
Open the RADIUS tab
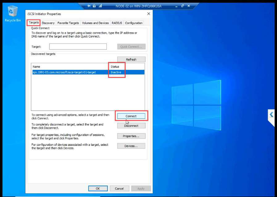(x=117, y=23)
